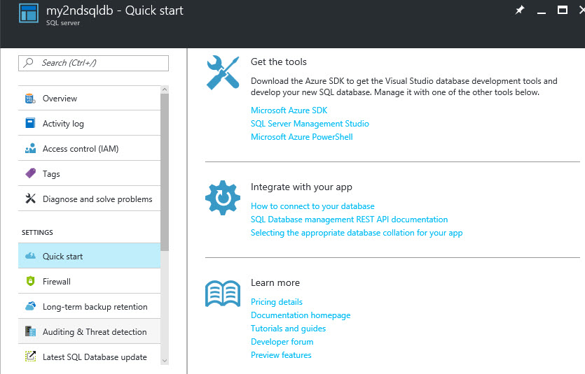Open How to connect to your database
The width and height of the screenshot is (585, 374).
click(x=312, y=206)
